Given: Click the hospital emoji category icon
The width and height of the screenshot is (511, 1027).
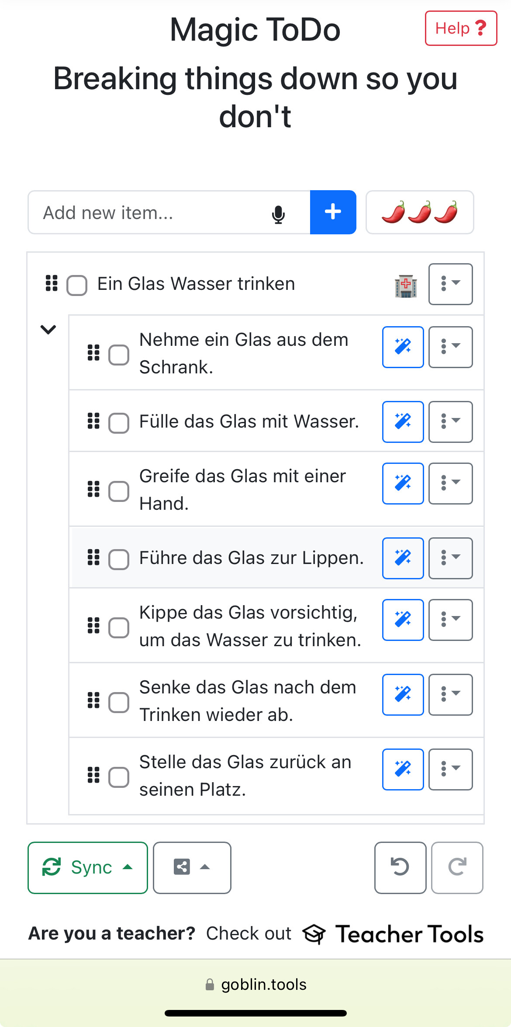Looking at the screenshot, I should 406,286.
